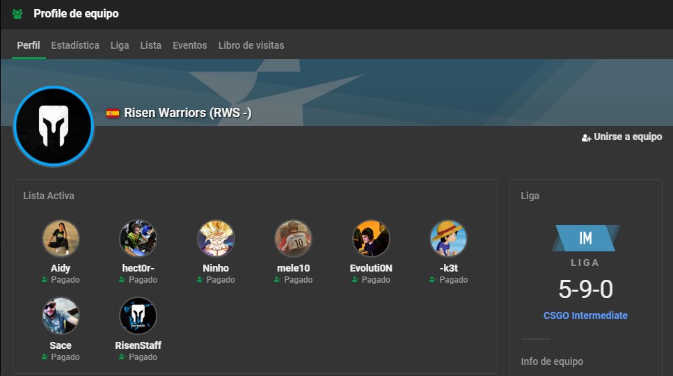The image size is (673, 376).
Task: Click the add-user icon beside Unirse a equipo
Action: pos(586,138)
